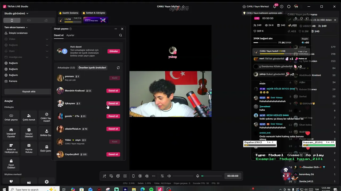The height and width of the screenshot is (191, 341).
Task: Open the İzleyici Dilekleri tool
Action: coord(29,133)
